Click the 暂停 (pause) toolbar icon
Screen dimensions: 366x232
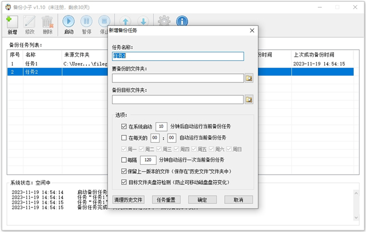coord(87,22)
